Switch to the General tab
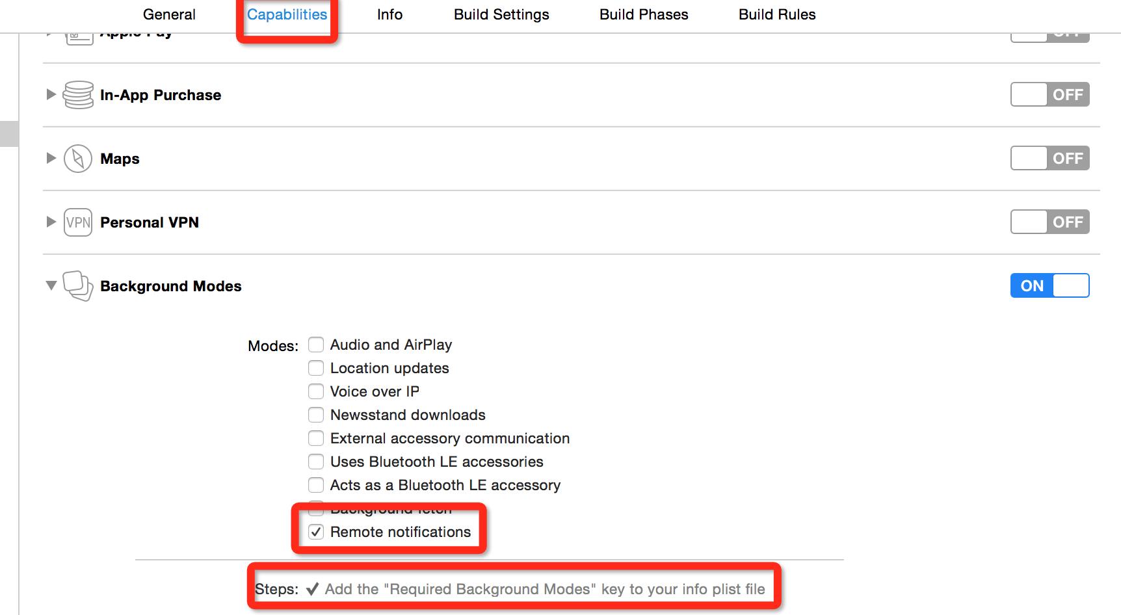1121x615 pixels. 169,14
